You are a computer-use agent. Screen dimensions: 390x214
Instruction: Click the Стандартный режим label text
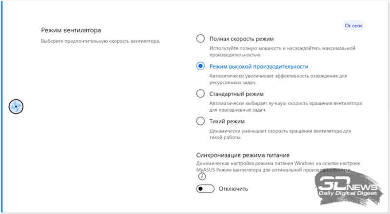coord(236,94)
